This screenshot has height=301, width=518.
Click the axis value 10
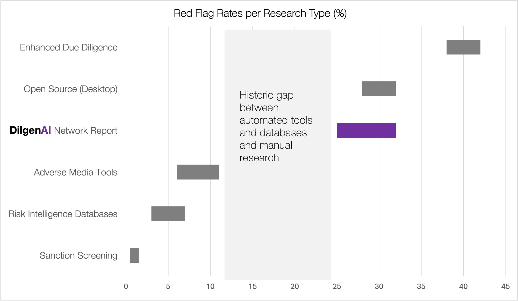(210, 286)
